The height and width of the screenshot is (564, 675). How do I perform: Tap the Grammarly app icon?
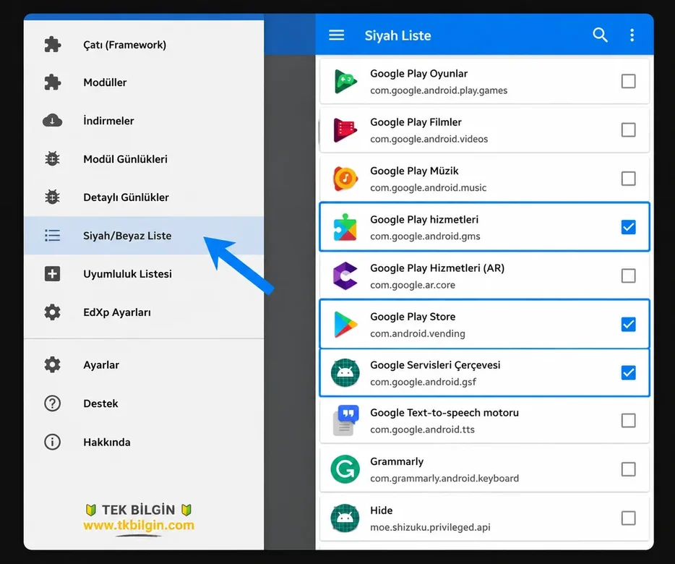point(345,469)
